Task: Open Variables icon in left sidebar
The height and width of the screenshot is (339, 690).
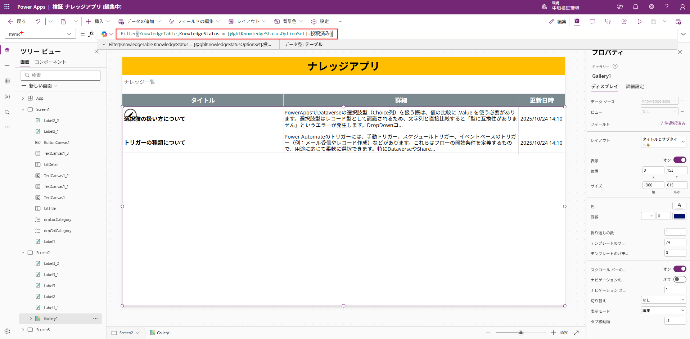Action: pos(7,97)
